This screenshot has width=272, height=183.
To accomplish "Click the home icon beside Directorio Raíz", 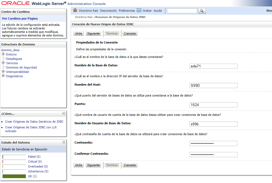I will pos(75,10).
